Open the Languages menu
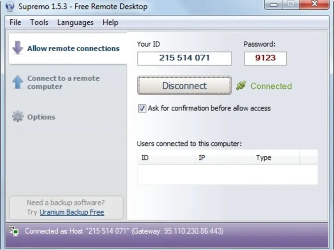The width and height of the screenshot is (334, 250). 76,22
